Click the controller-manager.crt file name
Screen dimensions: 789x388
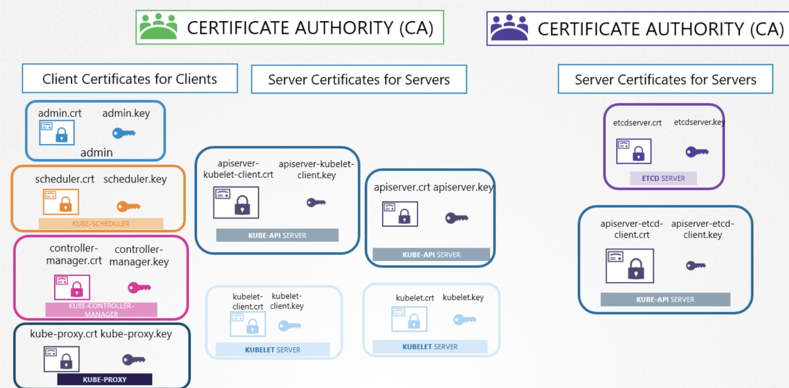(x=74, y=254)
